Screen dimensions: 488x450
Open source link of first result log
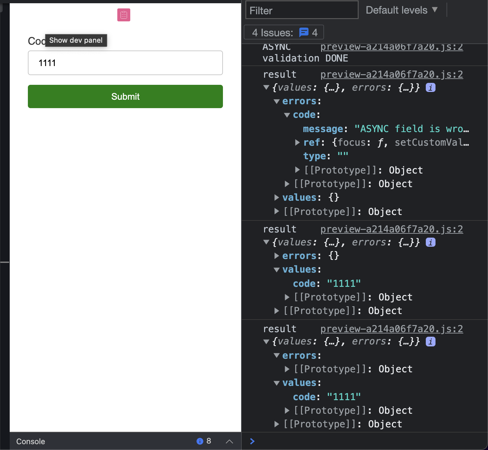coord(391,74)
